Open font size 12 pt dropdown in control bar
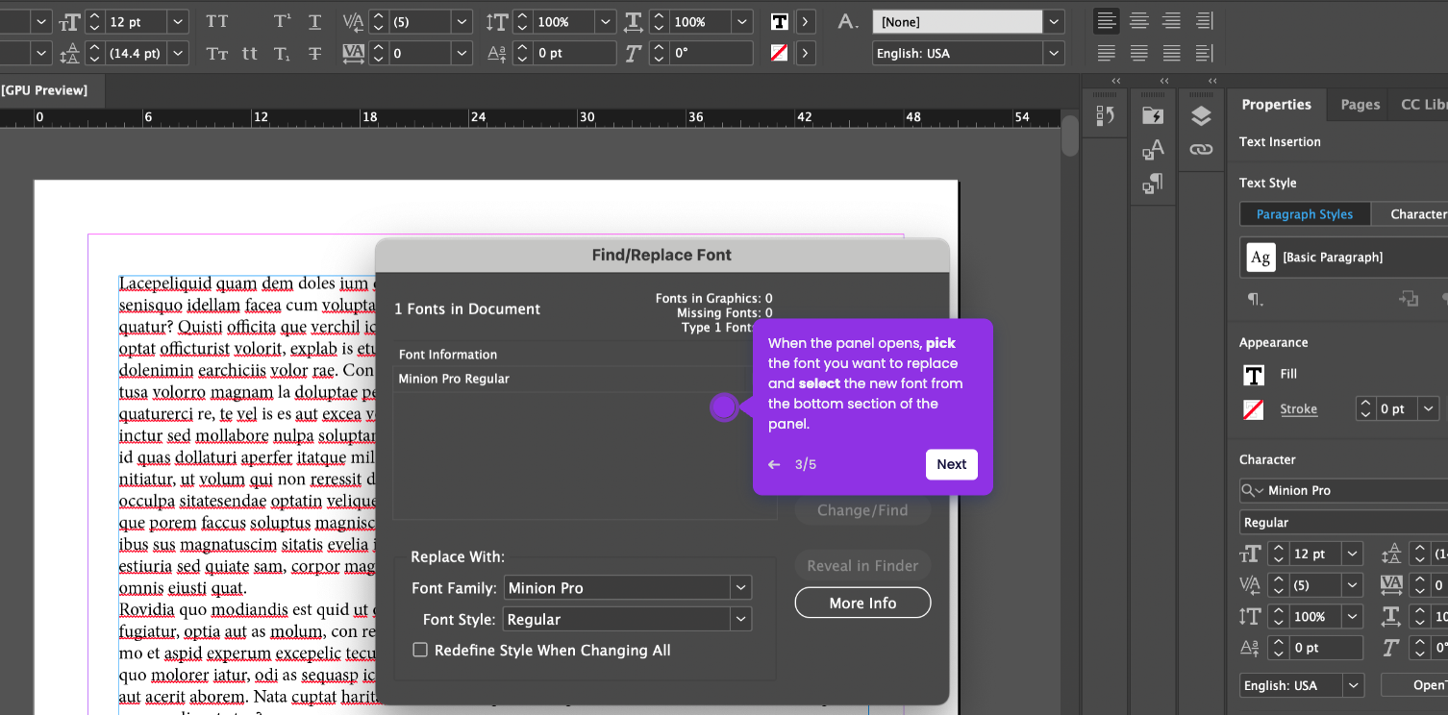Viewport: 1448px width, 715px height. click(x=179, y=21)
